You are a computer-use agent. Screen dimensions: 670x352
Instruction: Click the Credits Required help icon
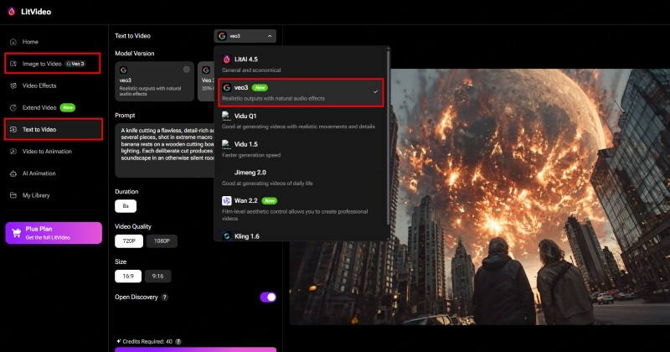(x=178, y=341)
